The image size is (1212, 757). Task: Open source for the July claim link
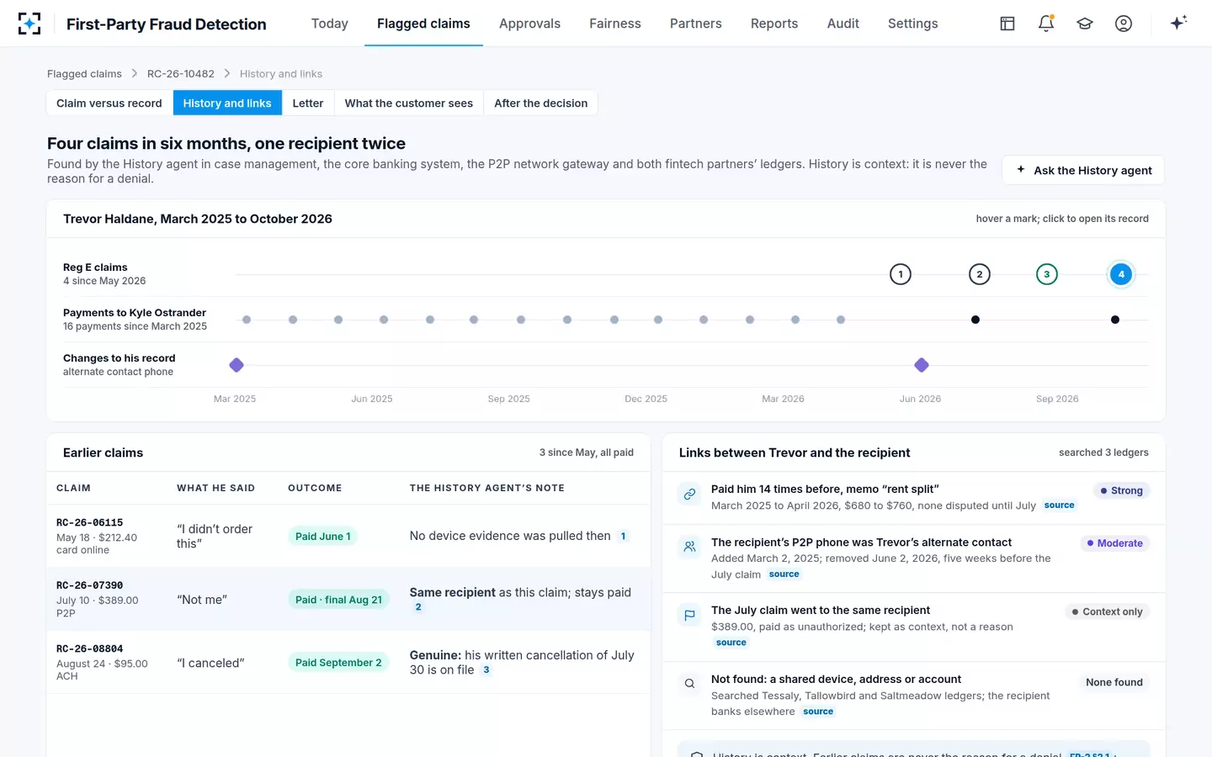(731, 643)
